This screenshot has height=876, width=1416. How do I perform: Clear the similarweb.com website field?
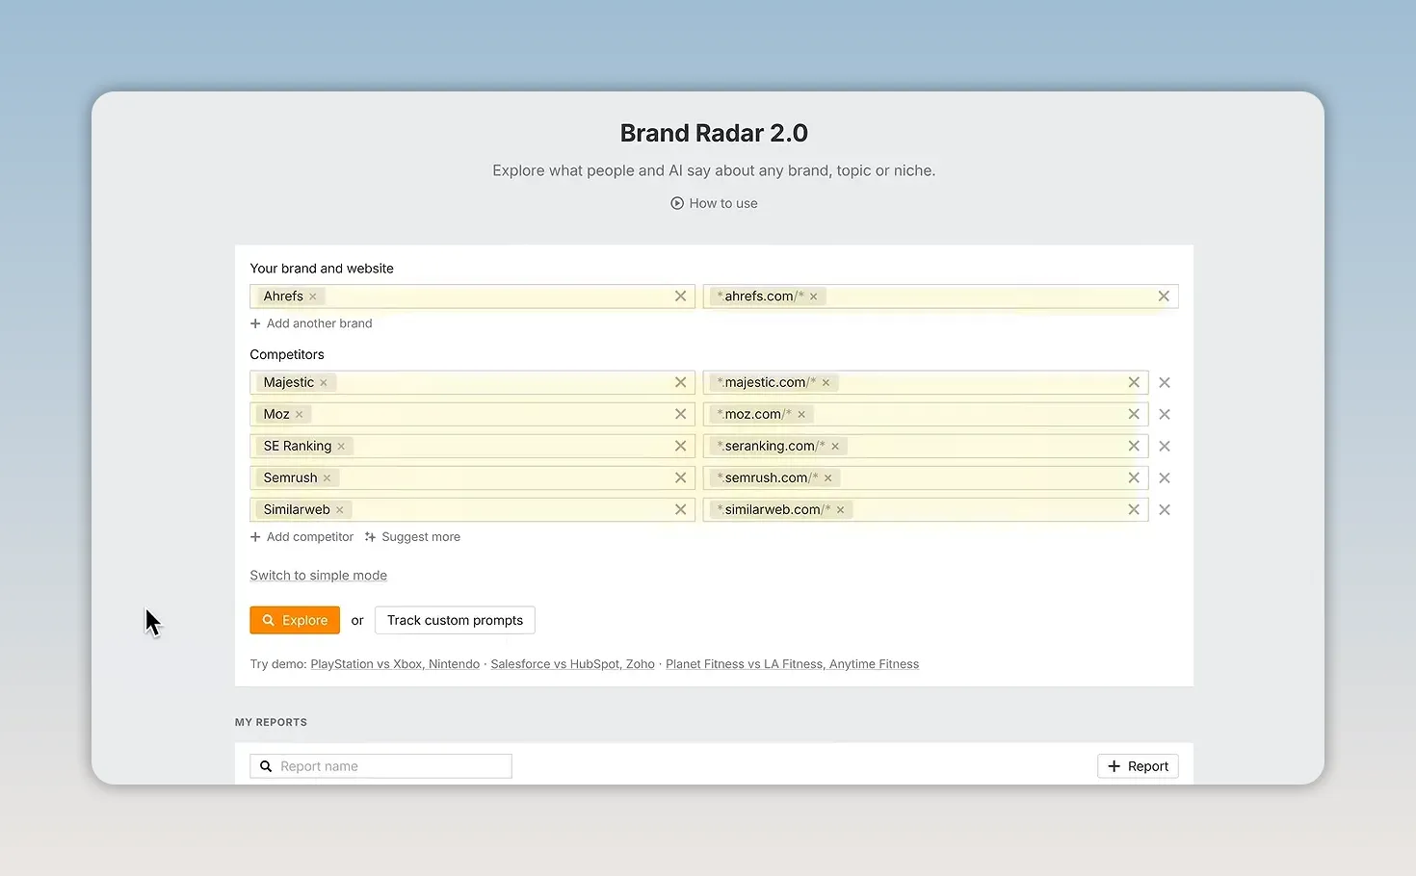[x=1134, y=509]
